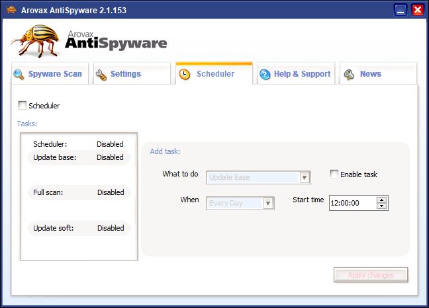
Task: Go to Help & Support tab
Action: [296, 74]
